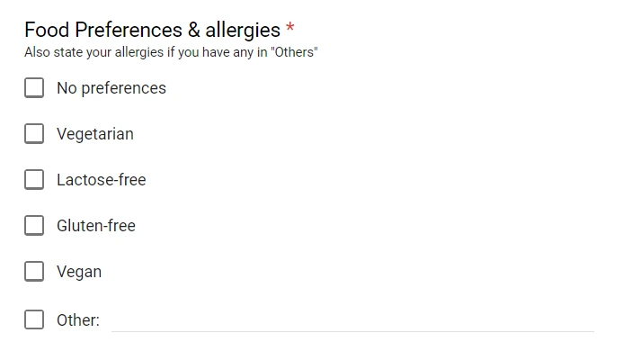The width and height of the screenshot is (623, 360).
Task: Click the ampersand in the question title
Action: [194, 31]
